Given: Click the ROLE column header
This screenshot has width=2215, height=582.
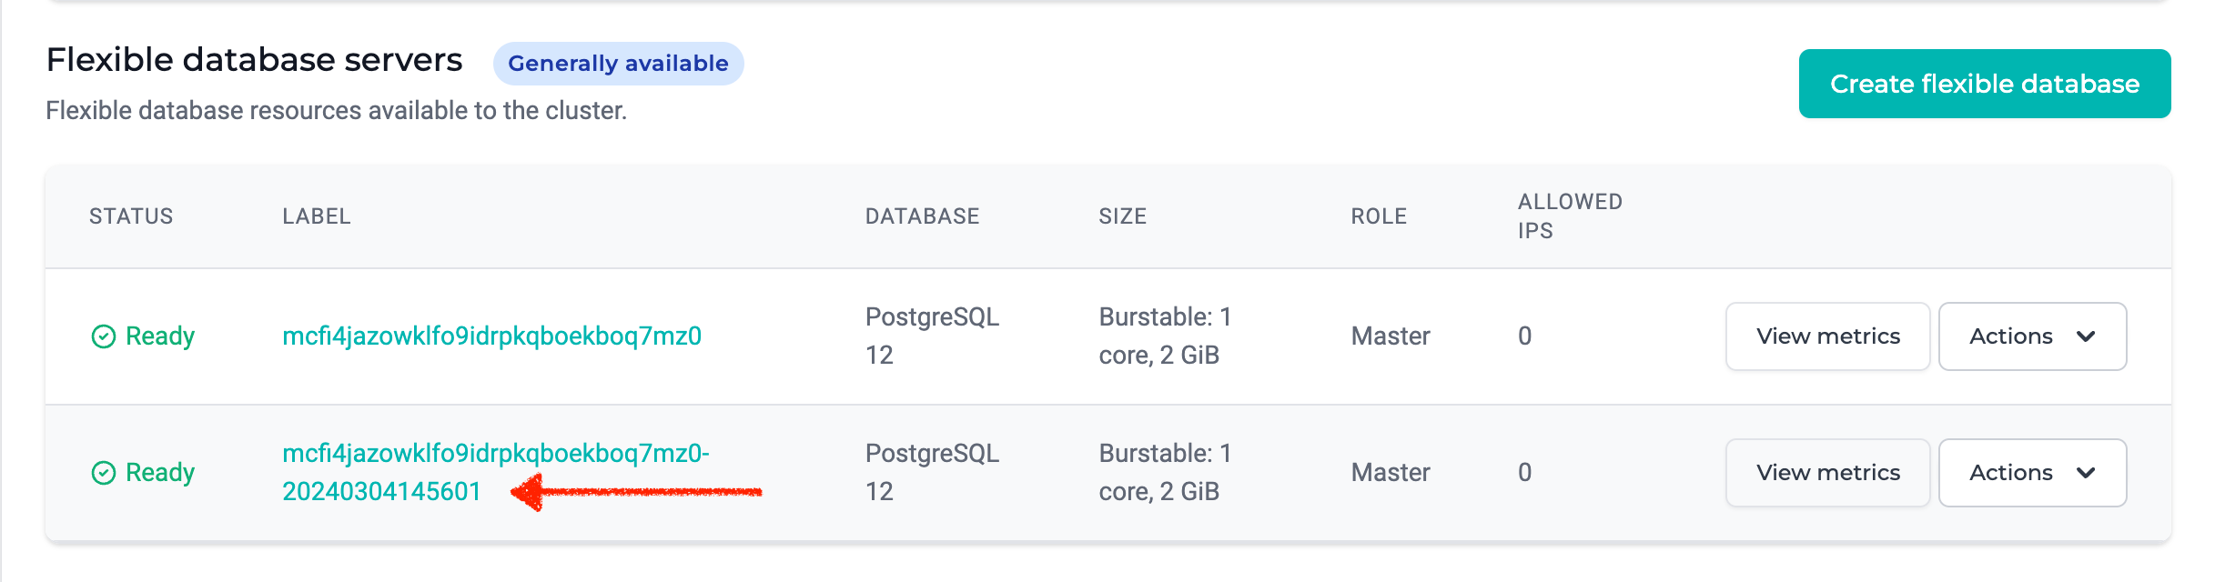Looking at the screenshot, I should coord(1379,216).
